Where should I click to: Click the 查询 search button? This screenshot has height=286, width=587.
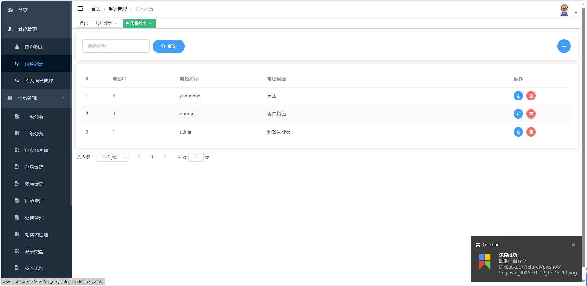pos(168,46)
